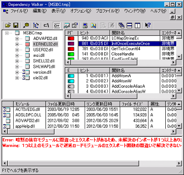
Task: Select the MSI6C.tmp root item
Action: (x=32, y=33)
